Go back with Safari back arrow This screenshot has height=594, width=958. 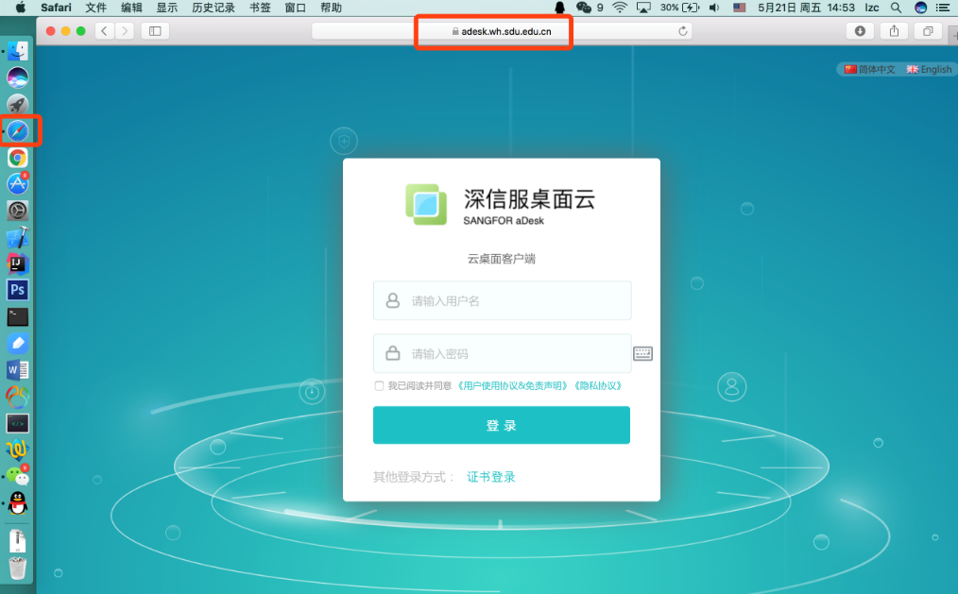pyautogui.click(x=104, y=31)
